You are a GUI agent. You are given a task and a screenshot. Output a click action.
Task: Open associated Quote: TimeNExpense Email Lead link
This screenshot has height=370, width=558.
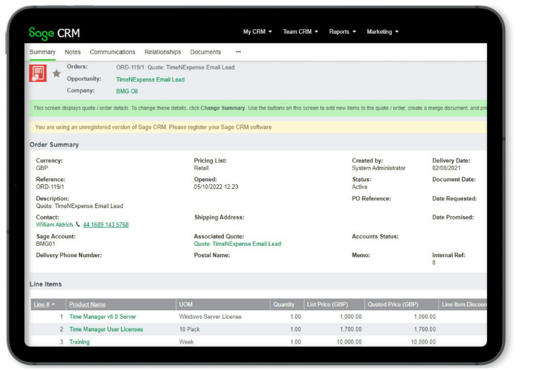237,244
